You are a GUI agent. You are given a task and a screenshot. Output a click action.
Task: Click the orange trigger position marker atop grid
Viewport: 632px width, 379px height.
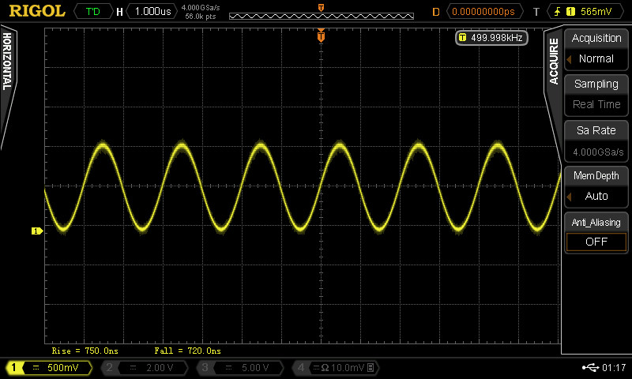click(321, 36)
